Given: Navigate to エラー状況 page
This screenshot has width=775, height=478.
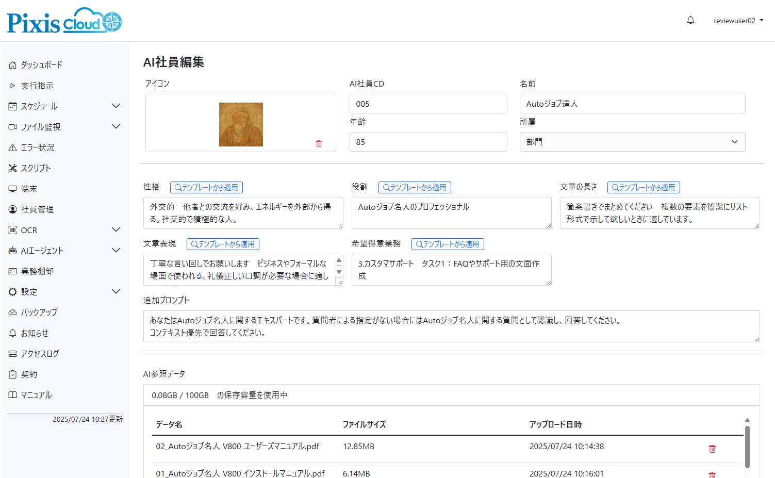Looking at the screenshot, I should point(38,147).
